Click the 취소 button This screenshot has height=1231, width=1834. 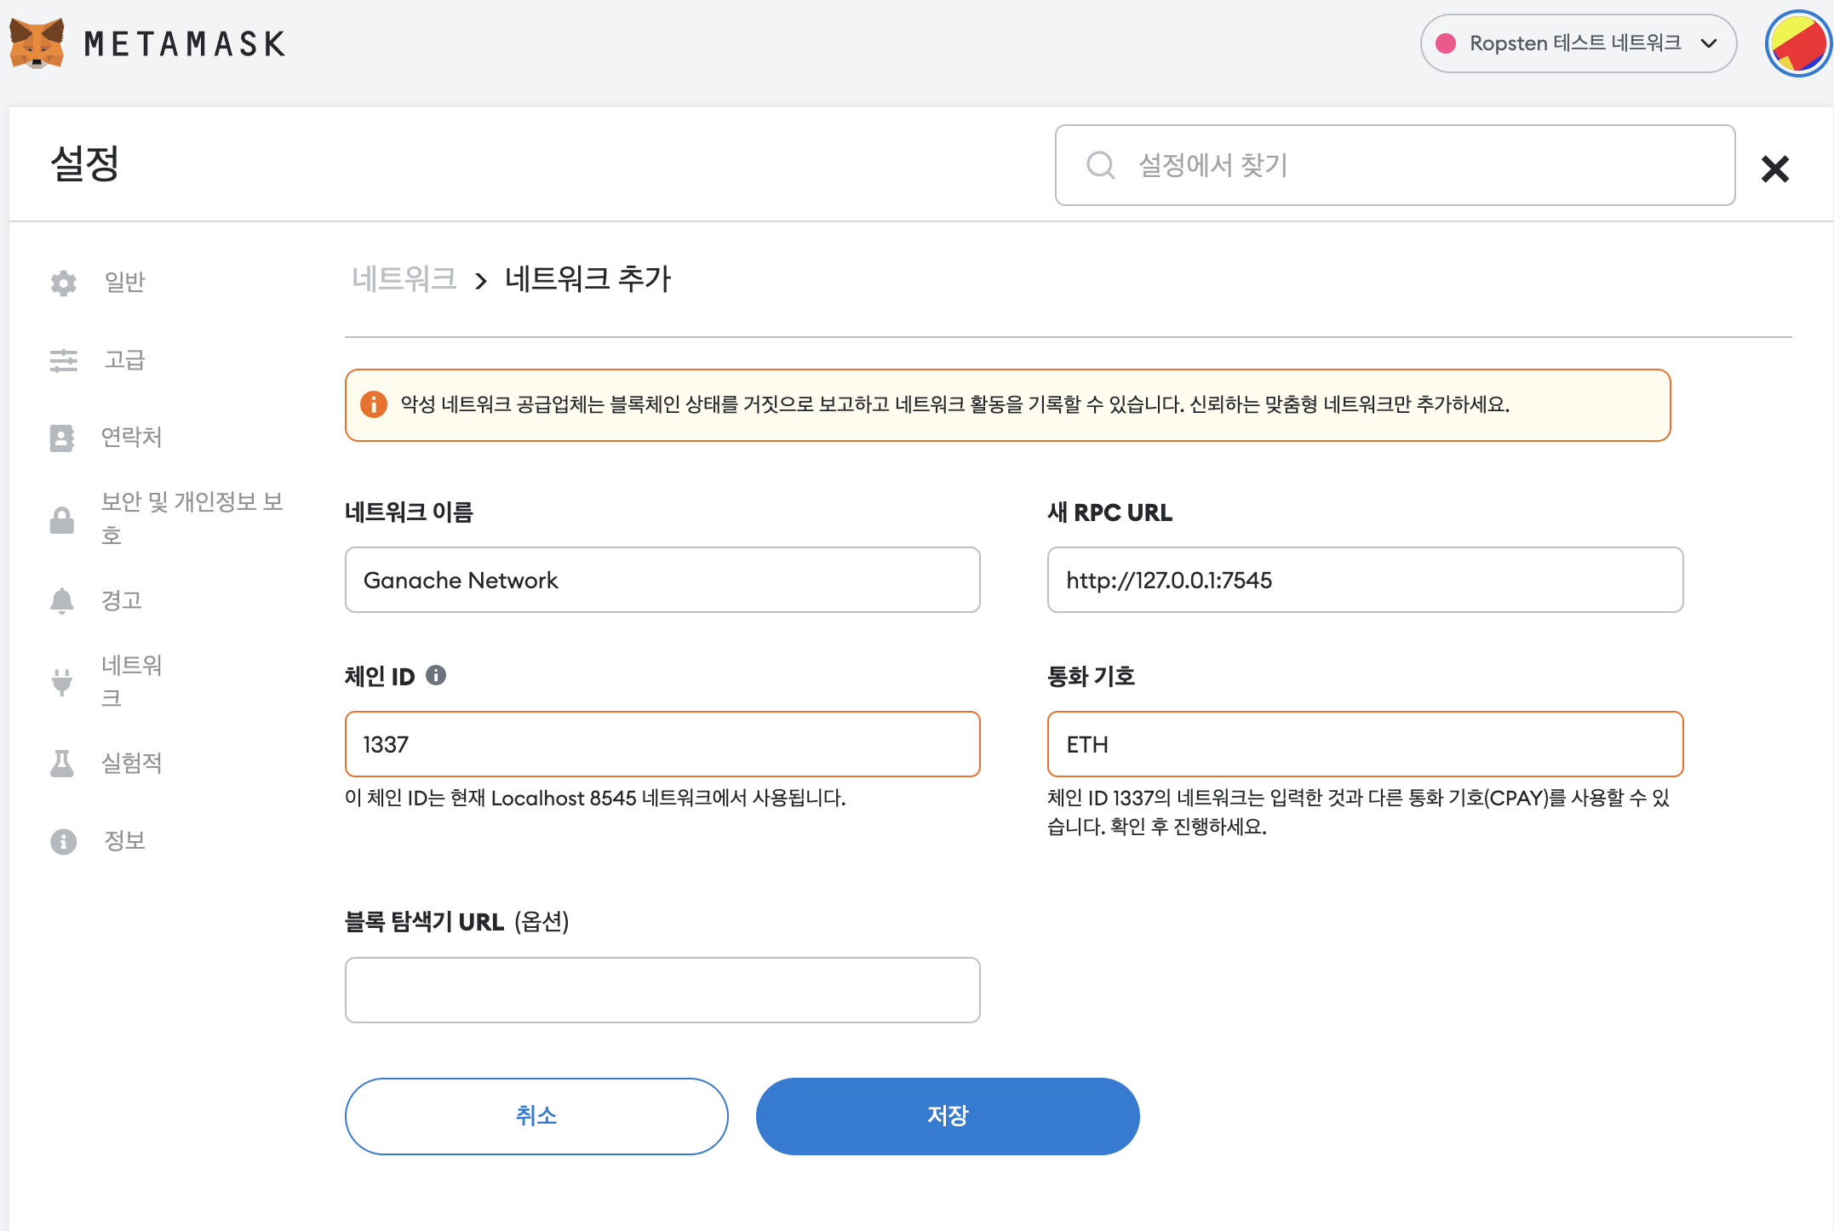(x=536, y=1116)
